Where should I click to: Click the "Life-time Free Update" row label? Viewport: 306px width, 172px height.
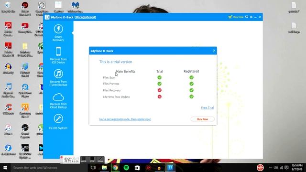click(116, 97)
